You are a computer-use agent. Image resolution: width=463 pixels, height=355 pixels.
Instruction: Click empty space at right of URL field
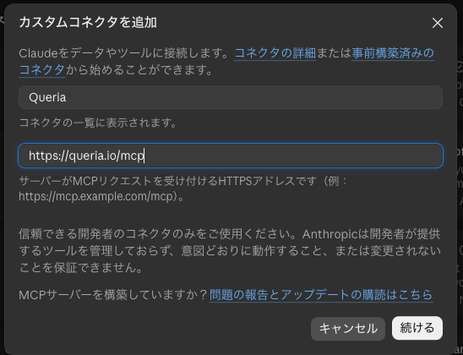click(x=295, y=156)
